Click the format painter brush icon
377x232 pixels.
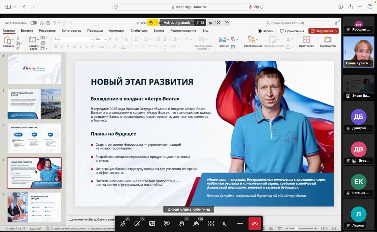coord(18,48)
